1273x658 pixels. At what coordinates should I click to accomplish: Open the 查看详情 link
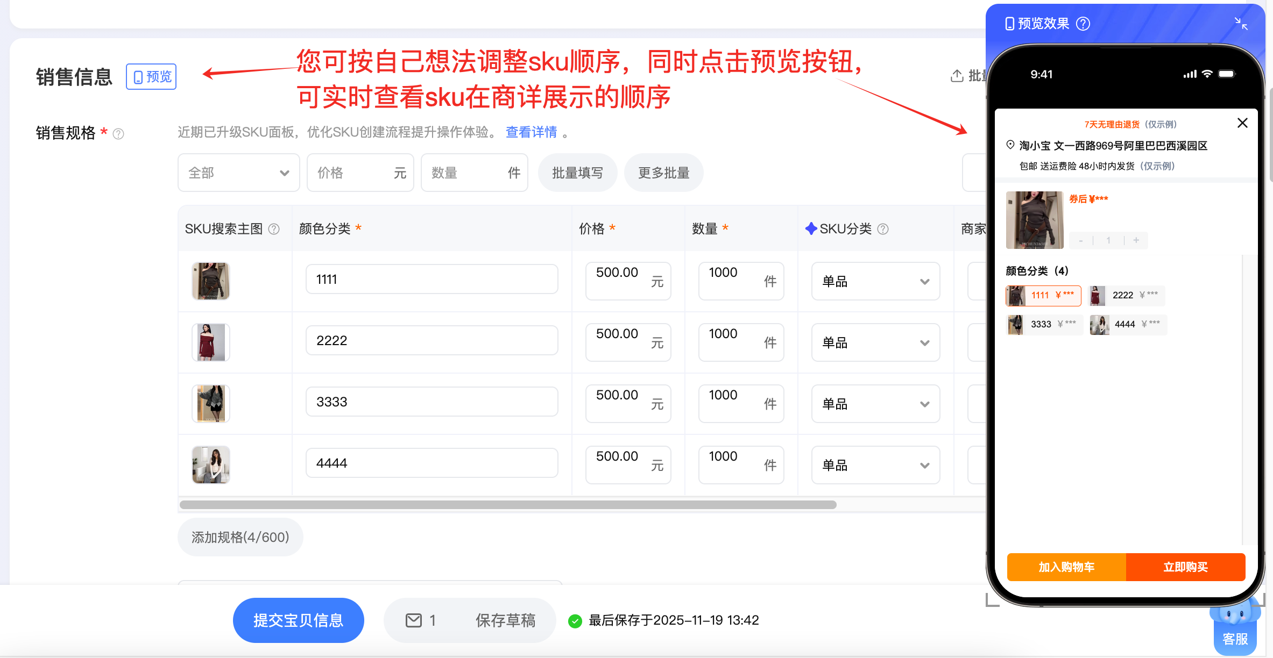531,132
